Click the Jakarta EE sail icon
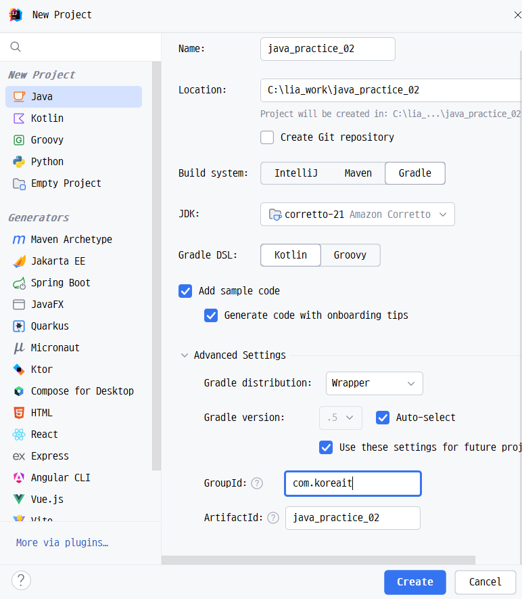Screen dimensions: 522x599 pos(19,261)
